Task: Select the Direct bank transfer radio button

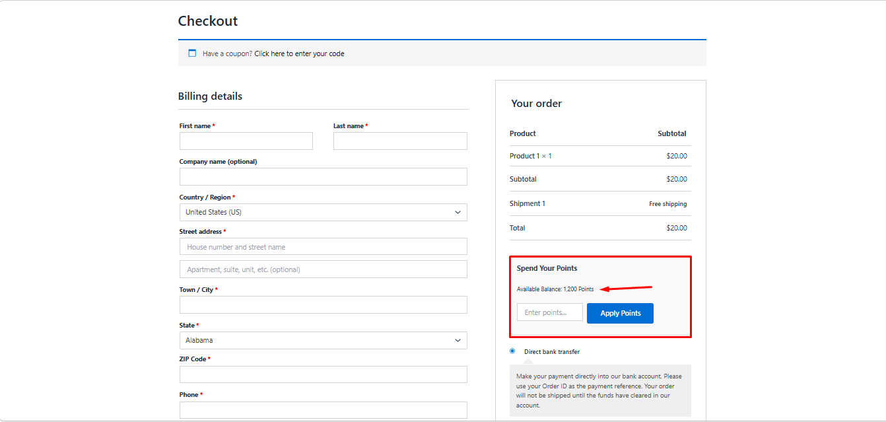Action: coord(512,351)
